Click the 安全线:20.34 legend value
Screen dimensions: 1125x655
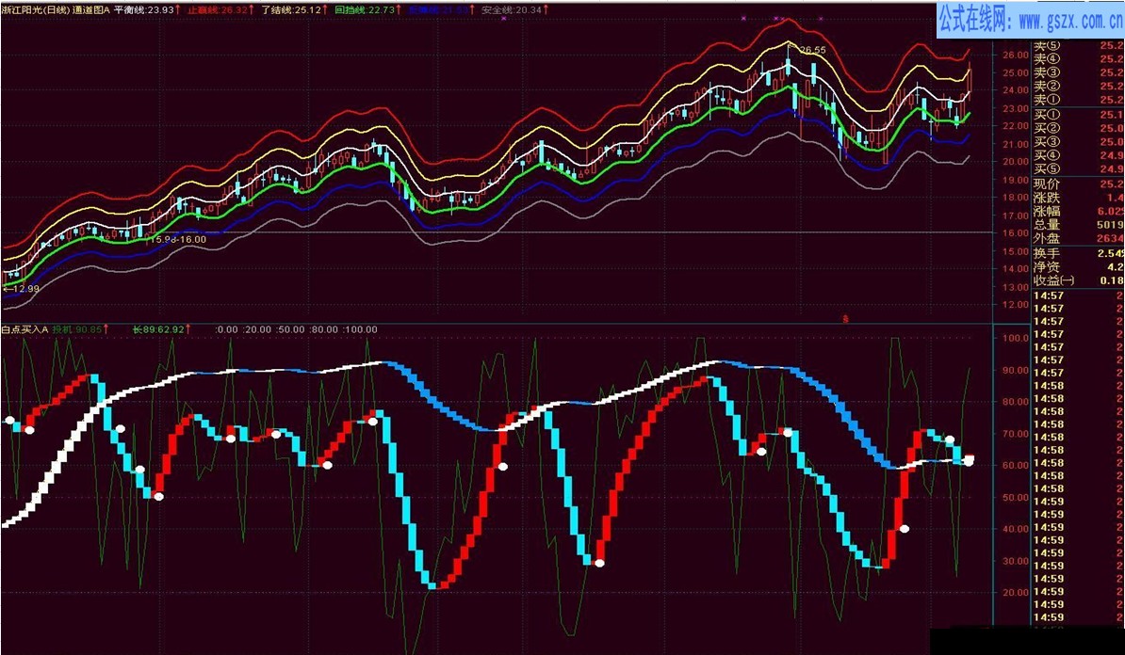click(512, 10)
